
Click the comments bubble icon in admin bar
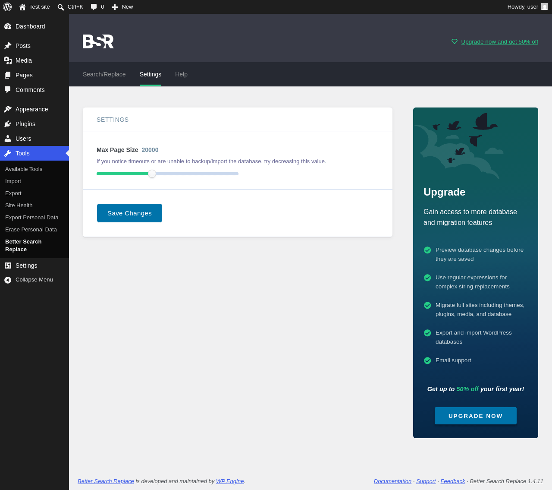coord(94,7)
